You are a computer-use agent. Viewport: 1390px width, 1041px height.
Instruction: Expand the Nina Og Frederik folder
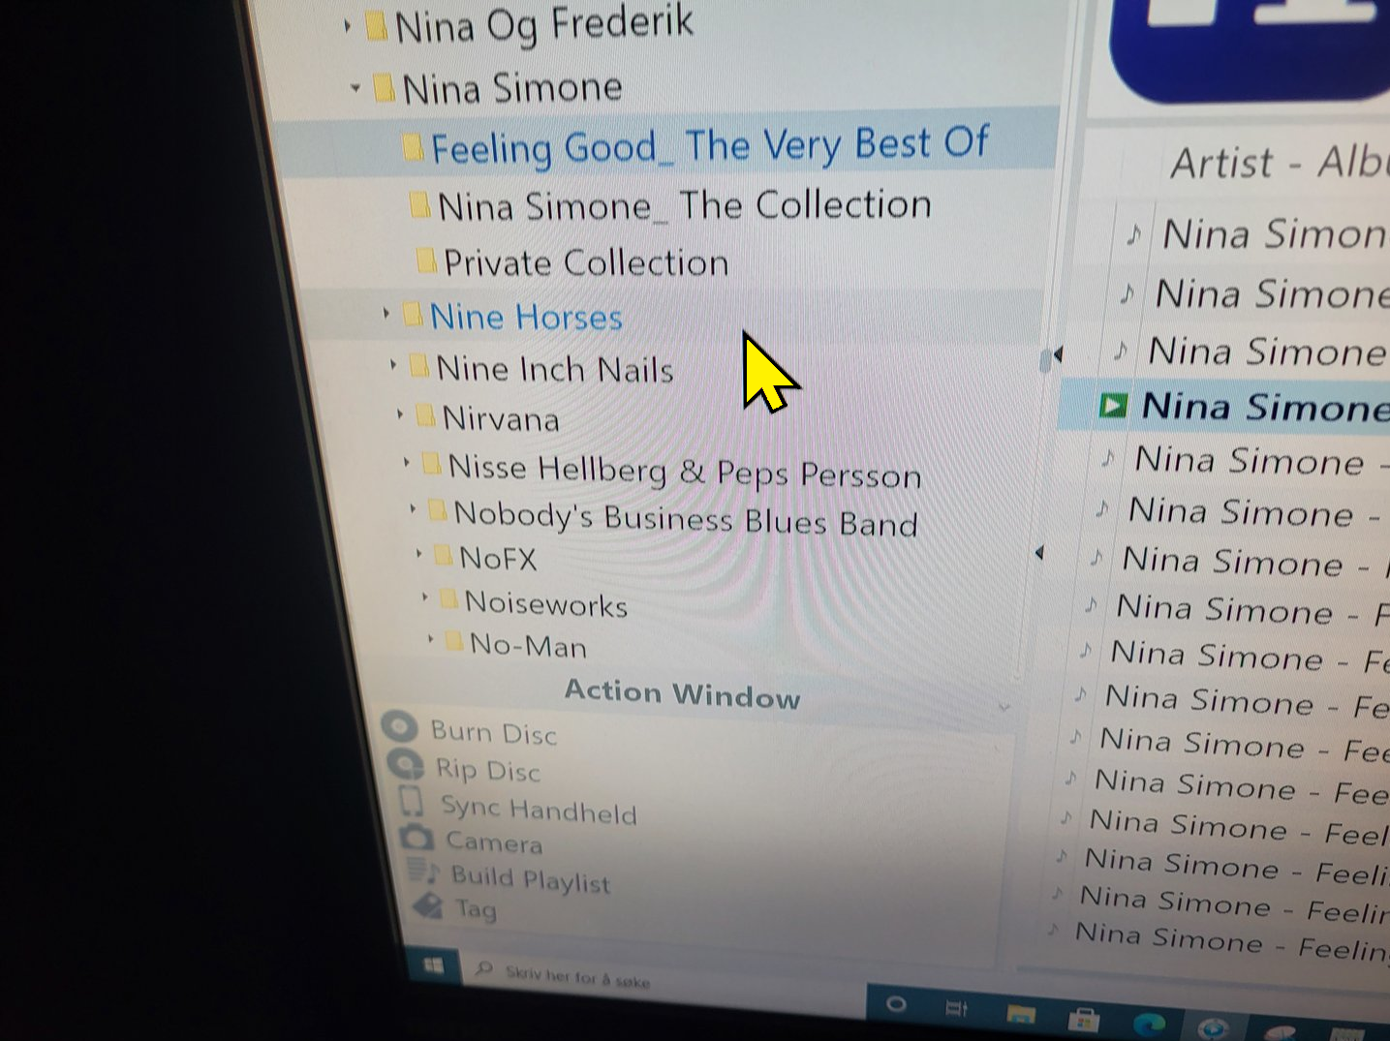click(347, 27)
